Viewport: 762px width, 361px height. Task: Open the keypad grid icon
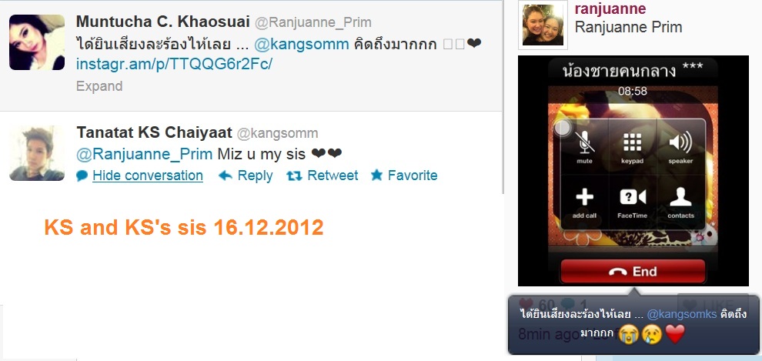click(632, 143)
